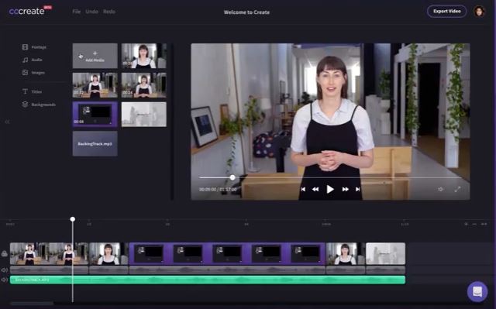The width and height of the screenshot is (496, 309).
Task: Click the timeline horizontal scrollbar
Action: pos(32,304)
